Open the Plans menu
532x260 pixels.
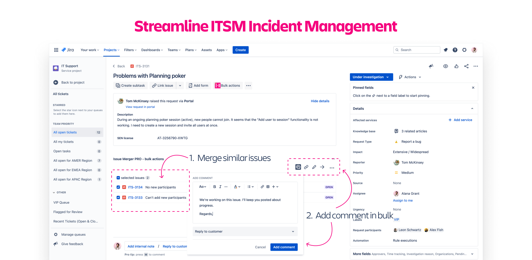point(191,50)
